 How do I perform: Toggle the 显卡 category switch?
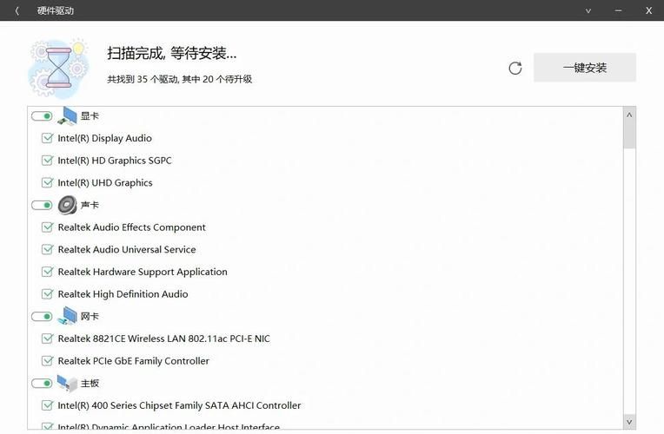42,116
